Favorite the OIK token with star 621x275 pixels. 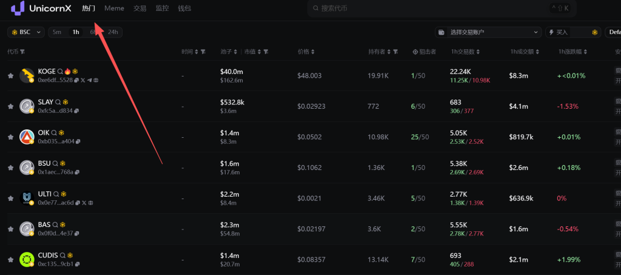click(10, 137)
